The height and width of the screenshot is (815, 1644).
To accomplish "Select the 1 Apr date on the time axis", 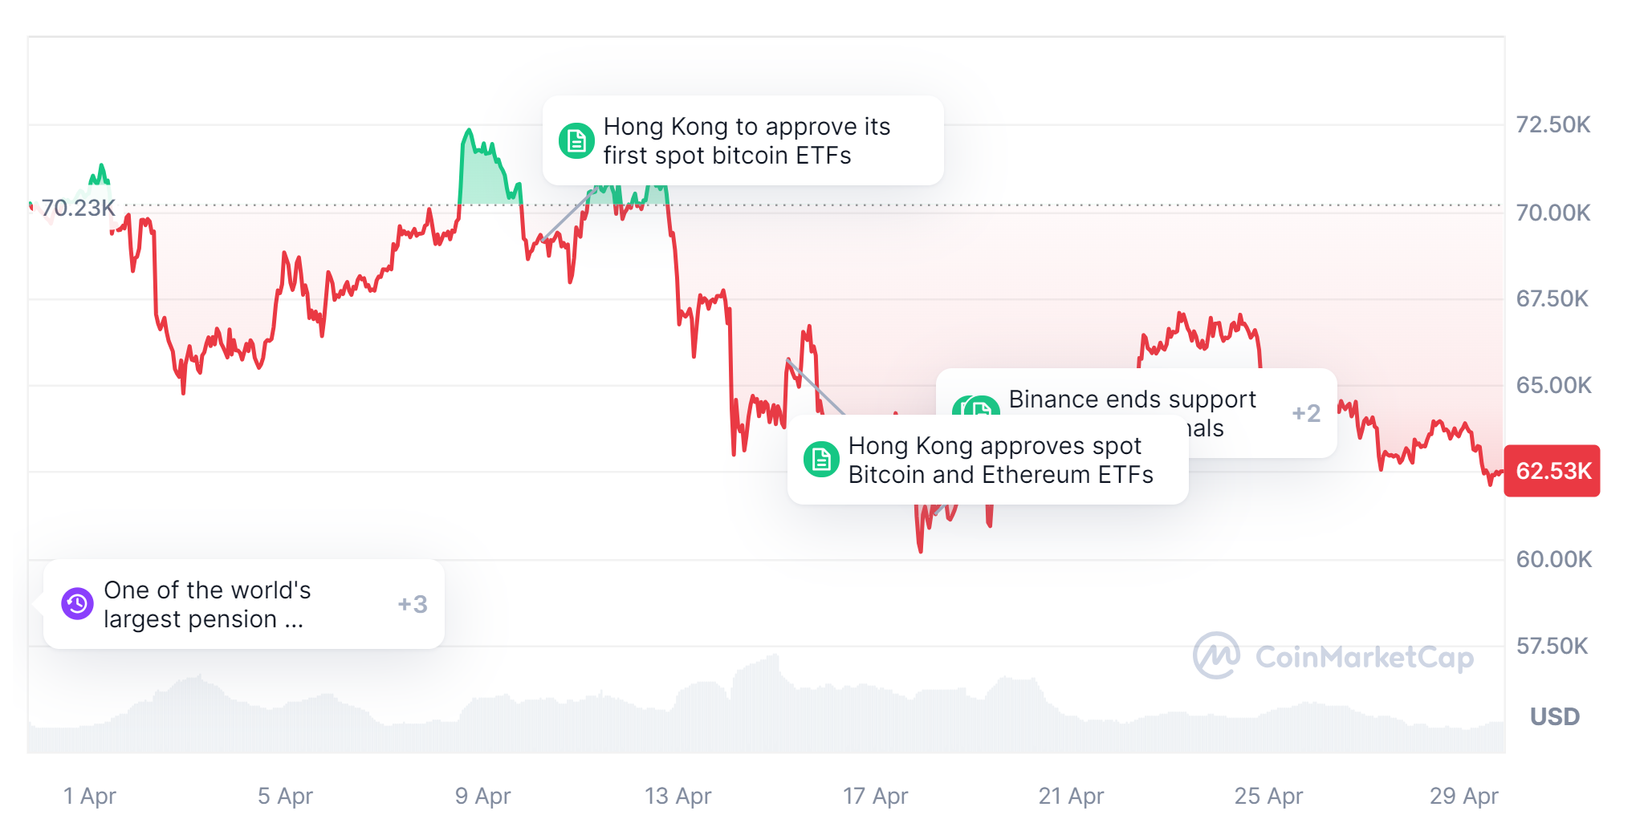I will pos(90,796).
